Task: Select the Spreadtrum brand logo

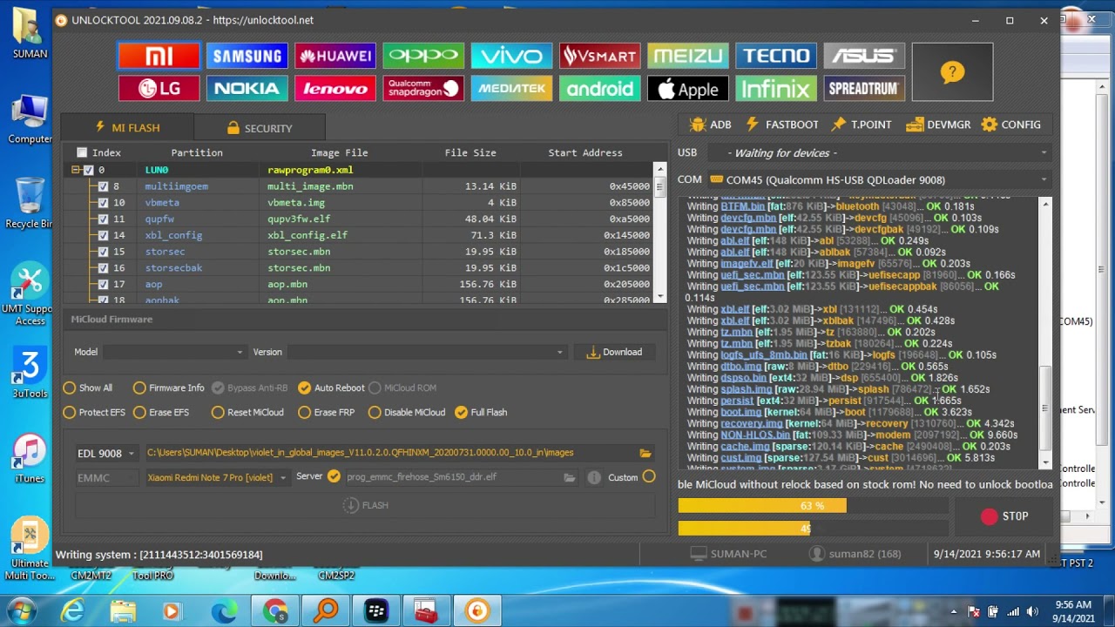Action: pos(863,89)
